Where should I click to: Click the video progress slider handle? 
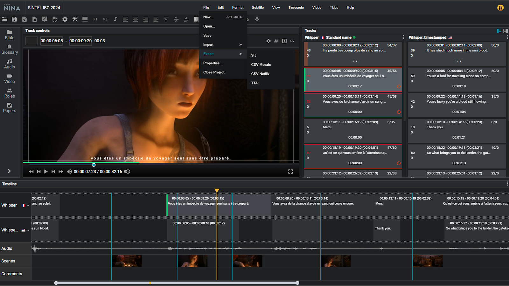[94, 165]
